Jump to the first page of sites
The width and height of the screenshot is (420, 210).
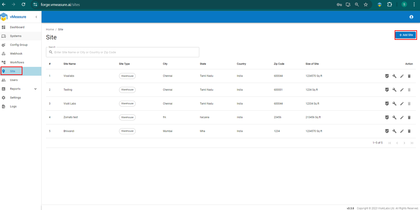pos(390,143)
